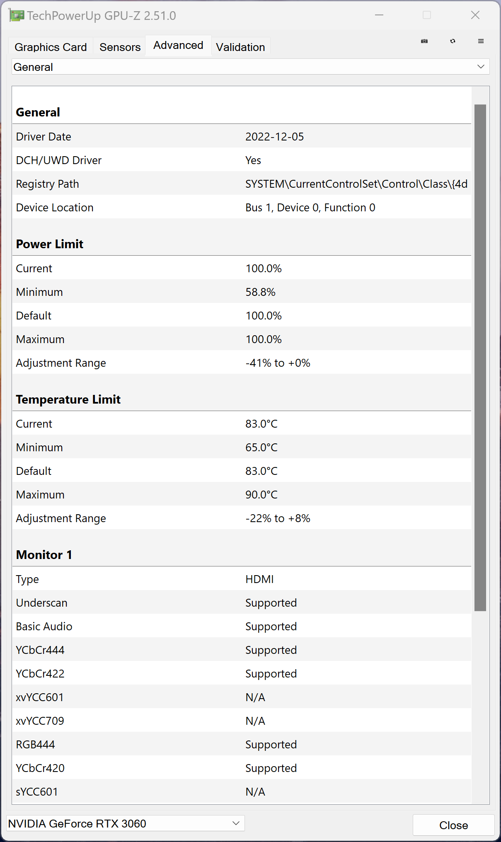
Task: Click the vertical scrollbar thumb
Action: tap(480, 358)
